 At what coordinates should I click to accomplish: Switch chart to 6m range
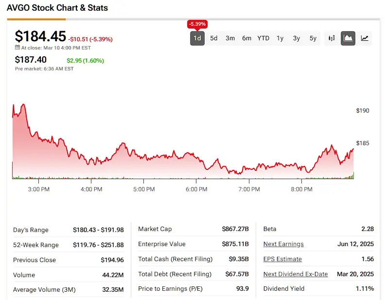tap(246, 38)
